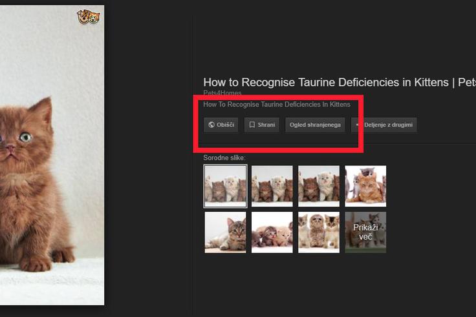
Task: Open the thumbnail of three kittens sitting upright
Action: [319, 232]
